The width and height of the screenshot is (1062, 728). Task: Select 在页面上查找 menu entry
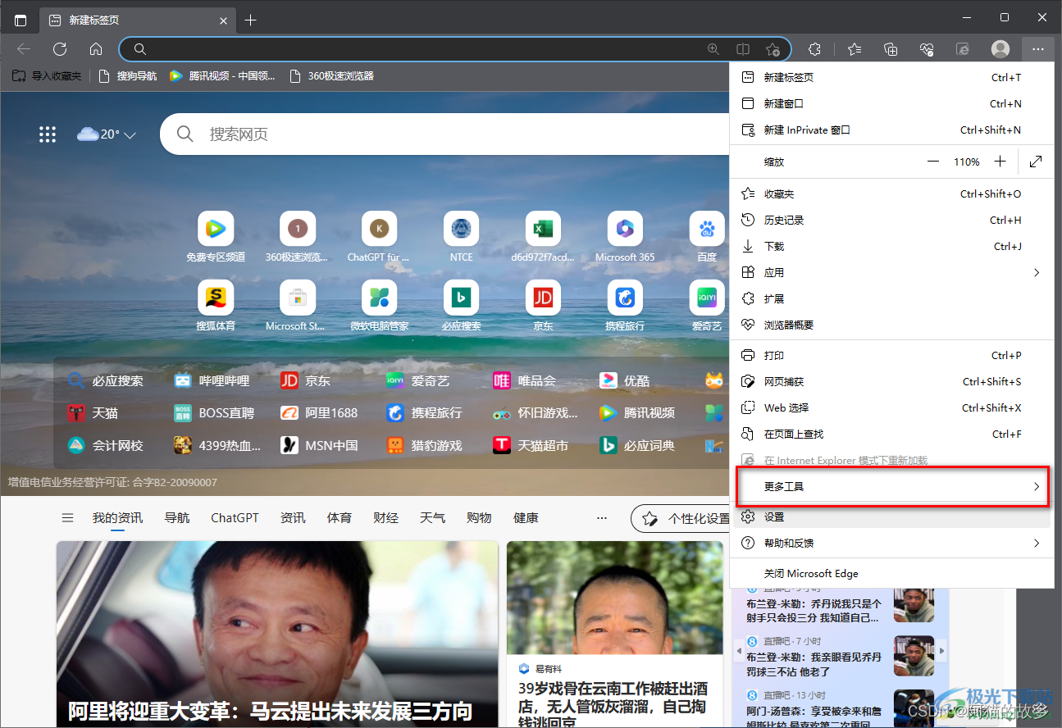tap(891, 434)
